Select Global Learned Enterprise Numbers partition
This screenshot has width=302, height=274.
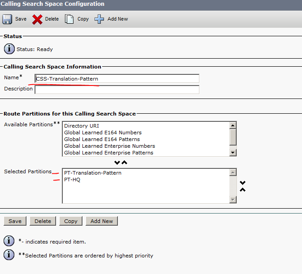coord(146,146)
